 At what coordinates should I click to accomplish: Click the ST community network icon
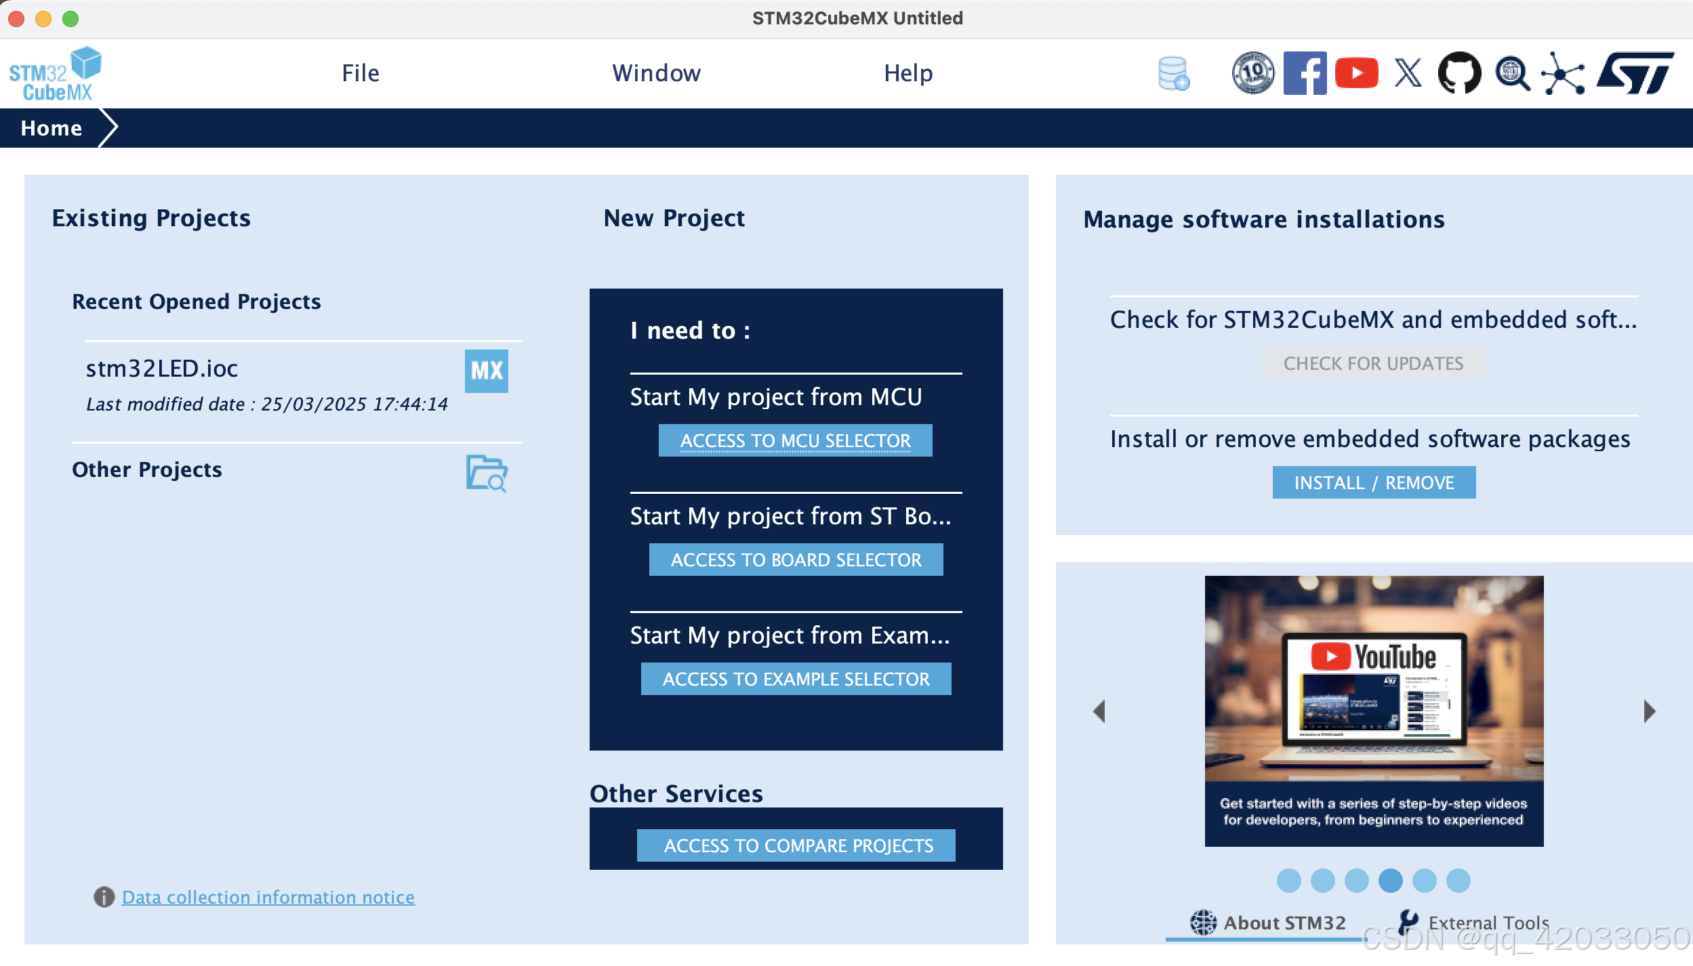pos(1563,73)
